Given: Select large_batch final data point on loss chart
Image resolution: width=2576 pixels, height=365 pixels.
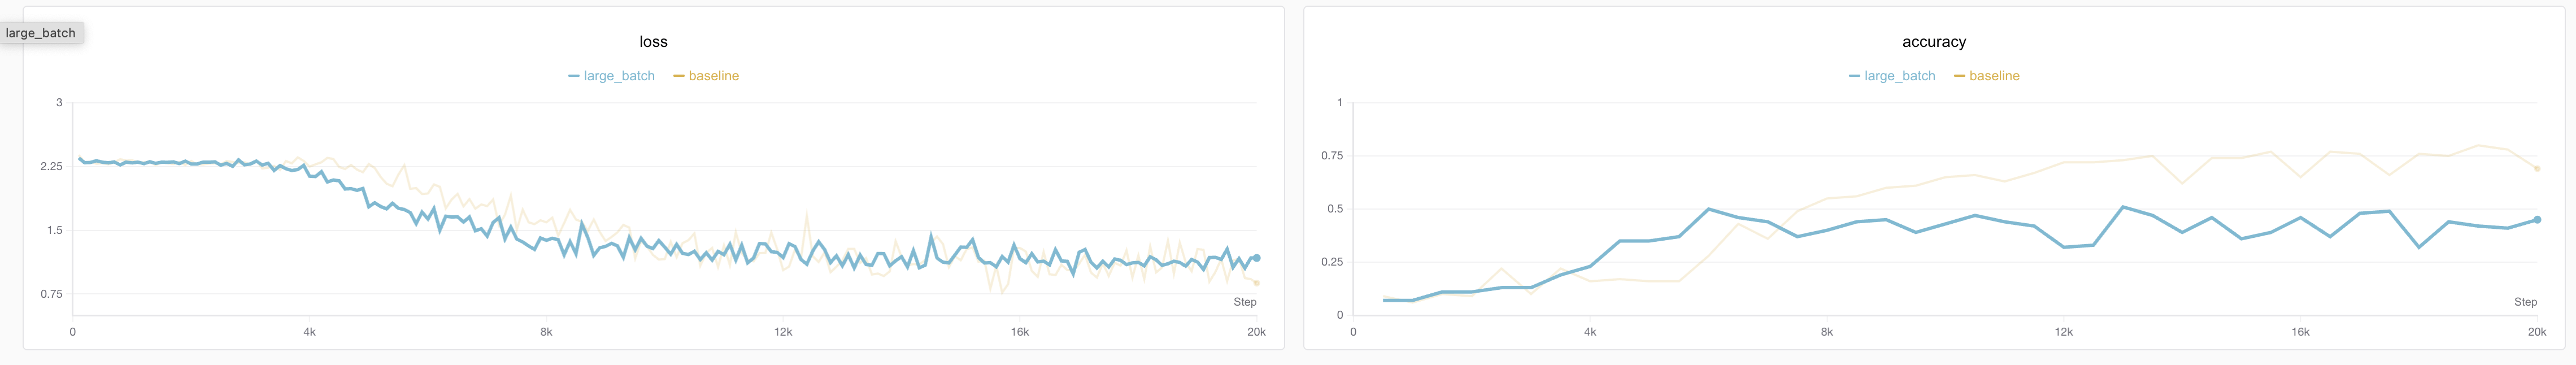Looking at the screenshot, I should click(x=1257, y=258).
